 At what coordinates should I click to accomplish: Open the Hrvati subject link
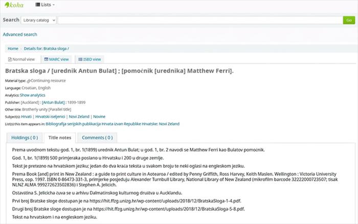26,117
